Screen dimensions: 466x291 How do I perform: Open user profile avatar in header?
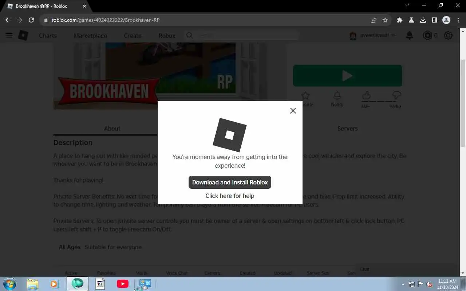click(353, 36)
